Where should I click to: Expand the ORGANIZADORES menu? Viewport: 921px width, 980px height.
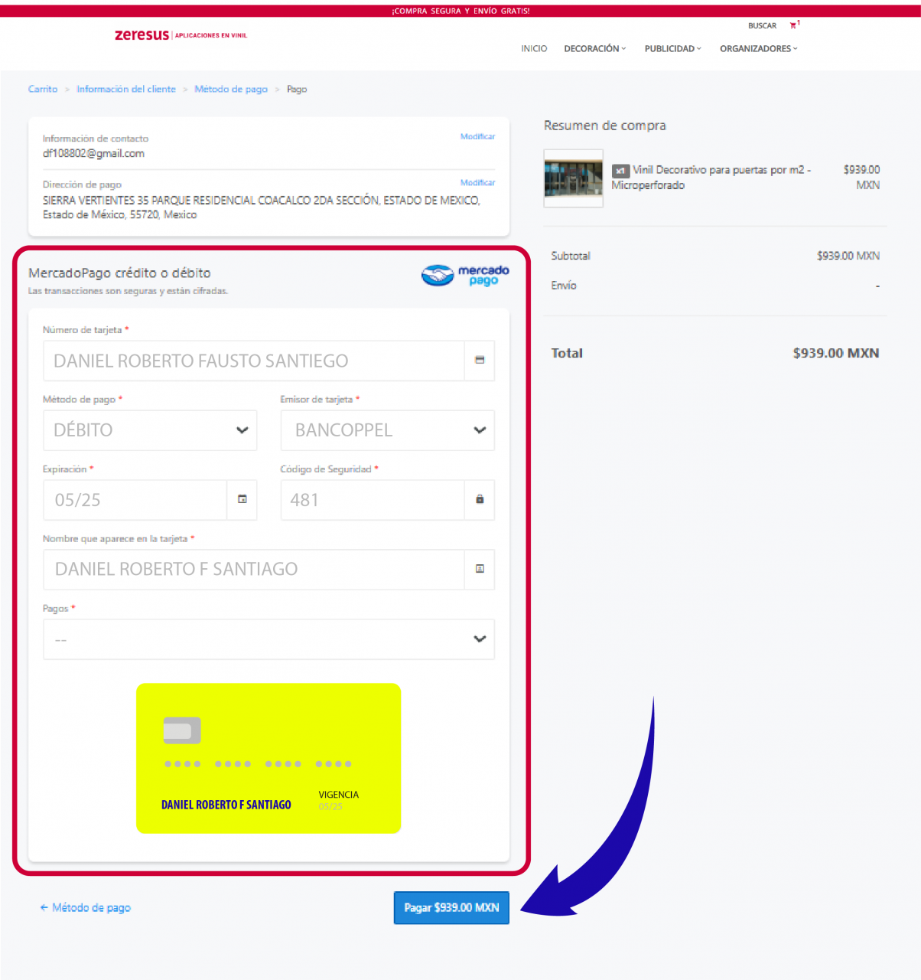tap(758, 48)
